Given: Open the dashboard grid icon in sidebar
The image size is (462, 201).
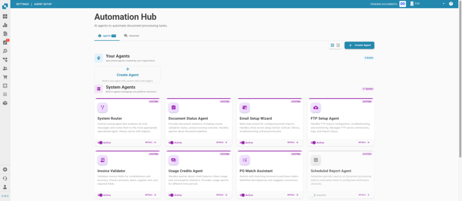Looking at the screenshot, I should pyautogui.click(x=5, y=16).
